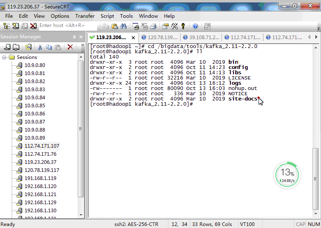Image resolution: width=321 pixels, height=228 pixels.
Task: Click the Quick Connect lightning icon
Action: [x=16, y=26]
